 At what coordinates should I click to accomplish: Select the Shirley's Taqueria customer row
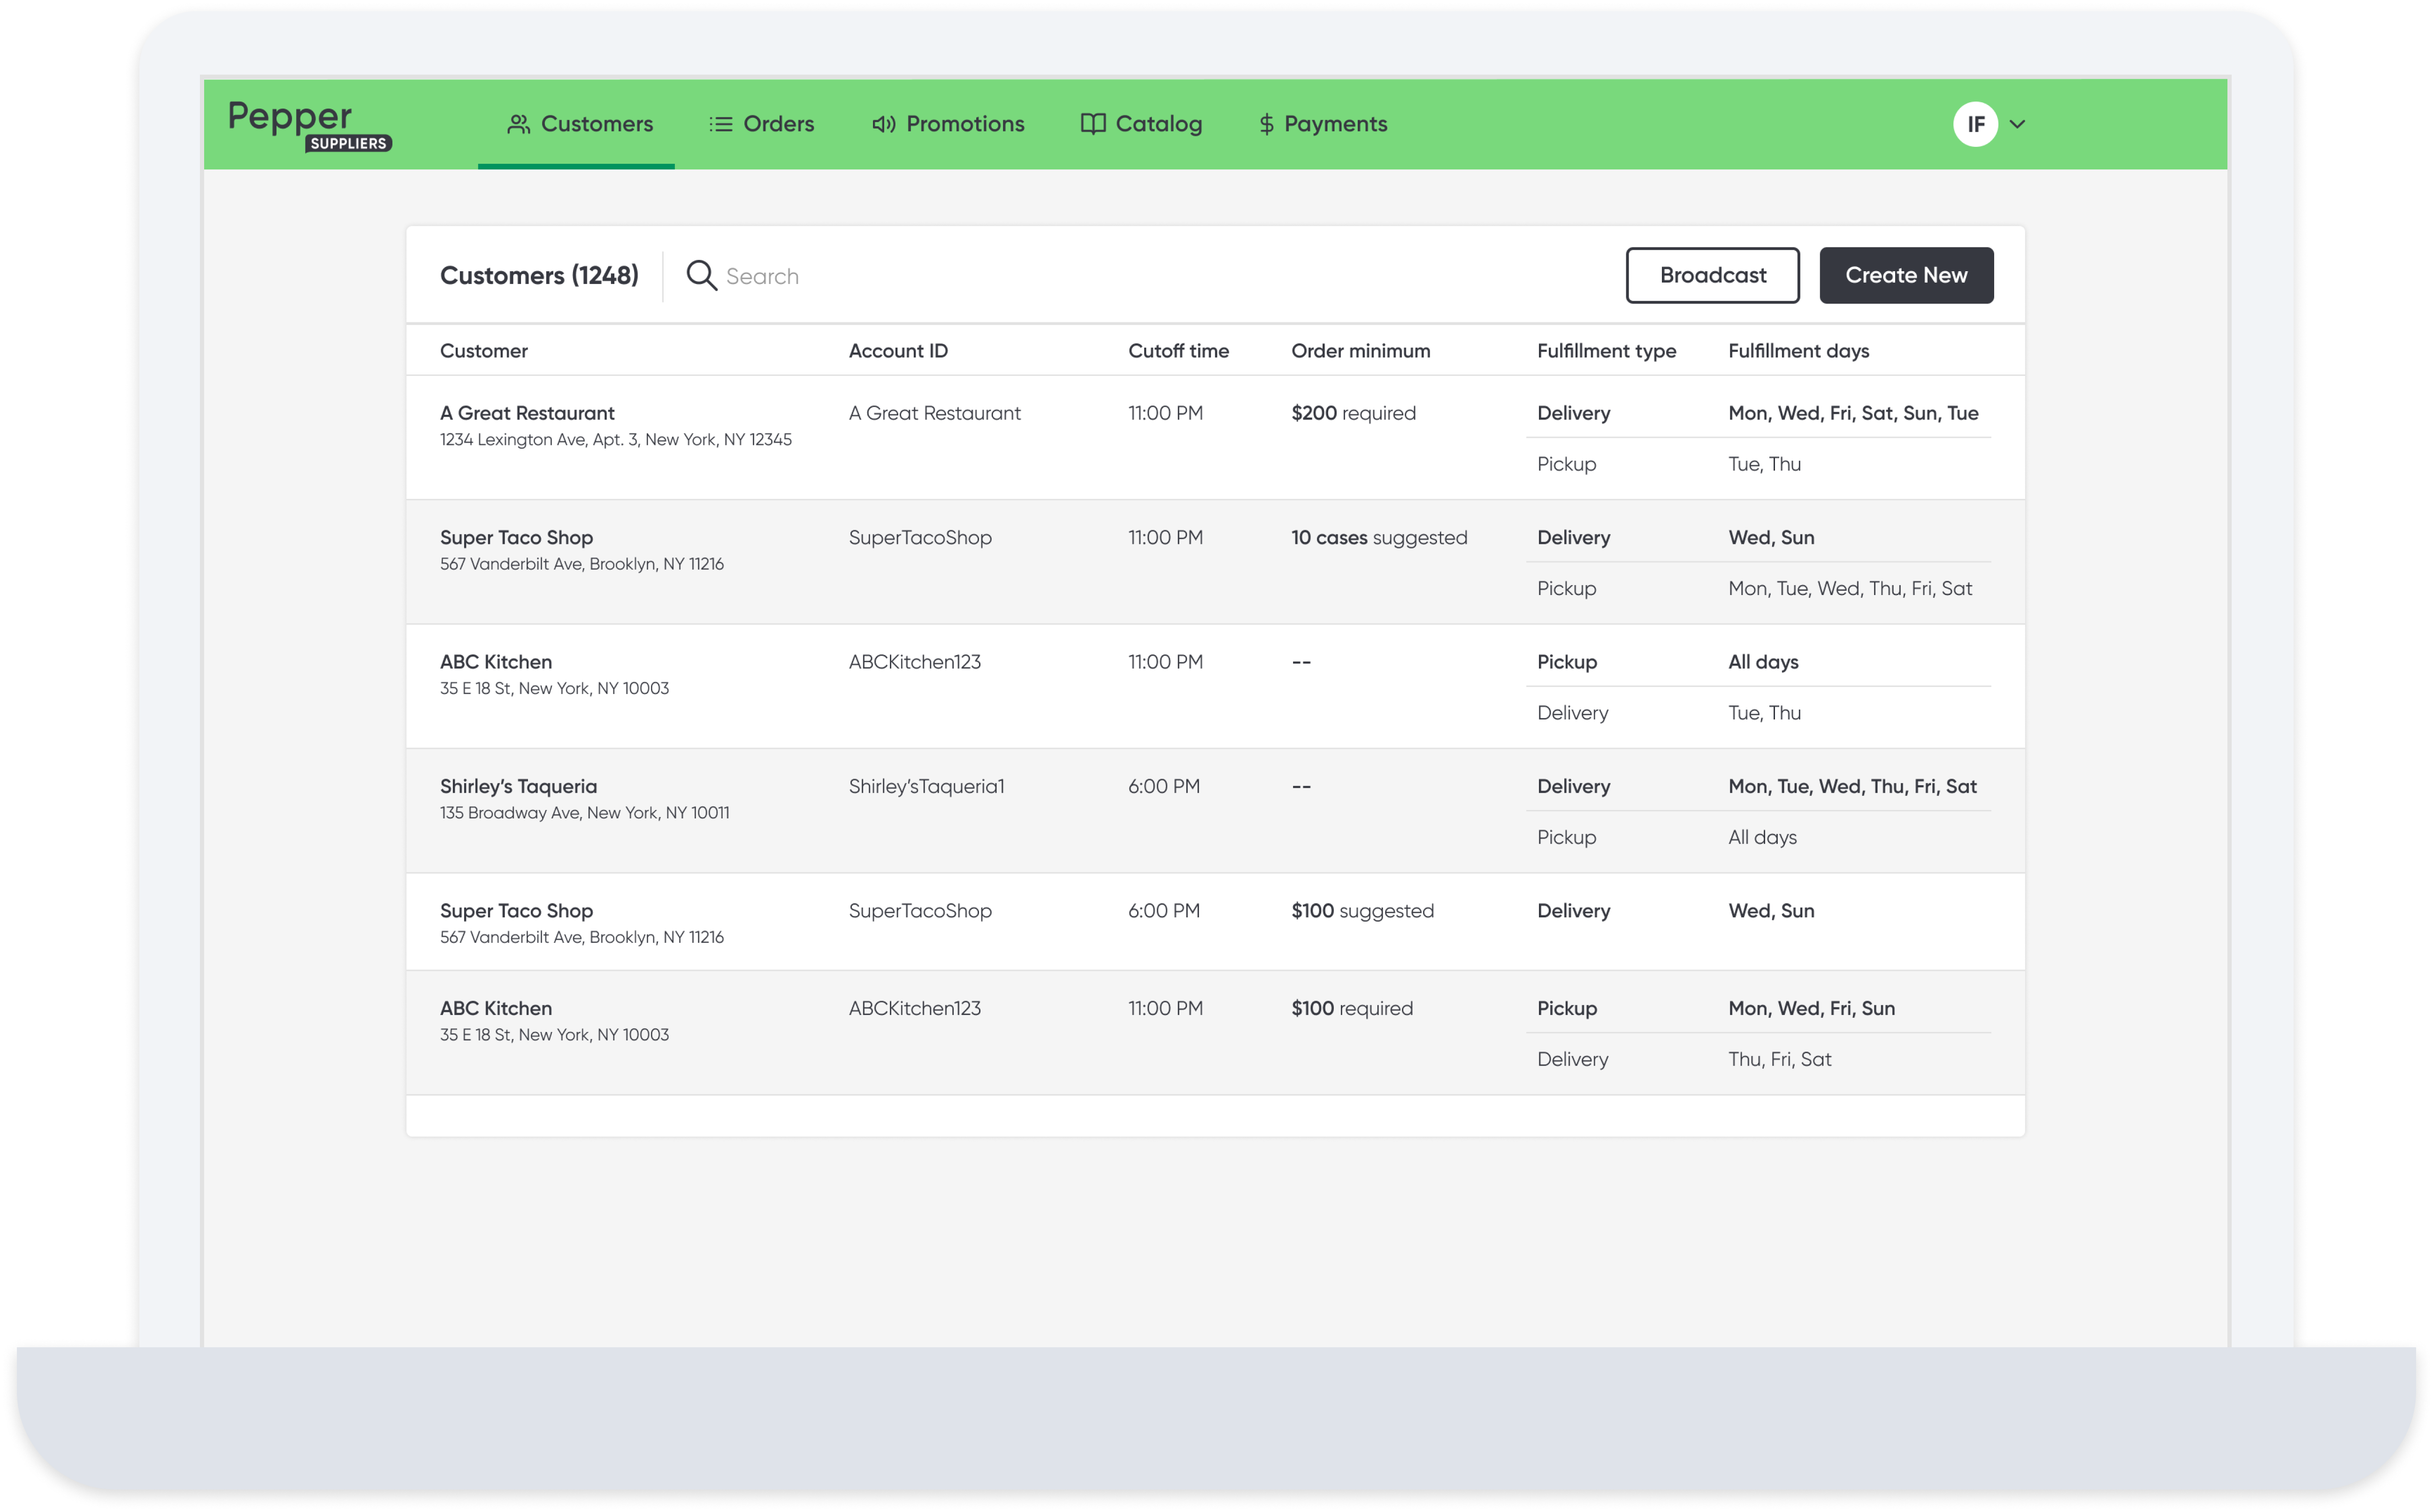[518, 787]
